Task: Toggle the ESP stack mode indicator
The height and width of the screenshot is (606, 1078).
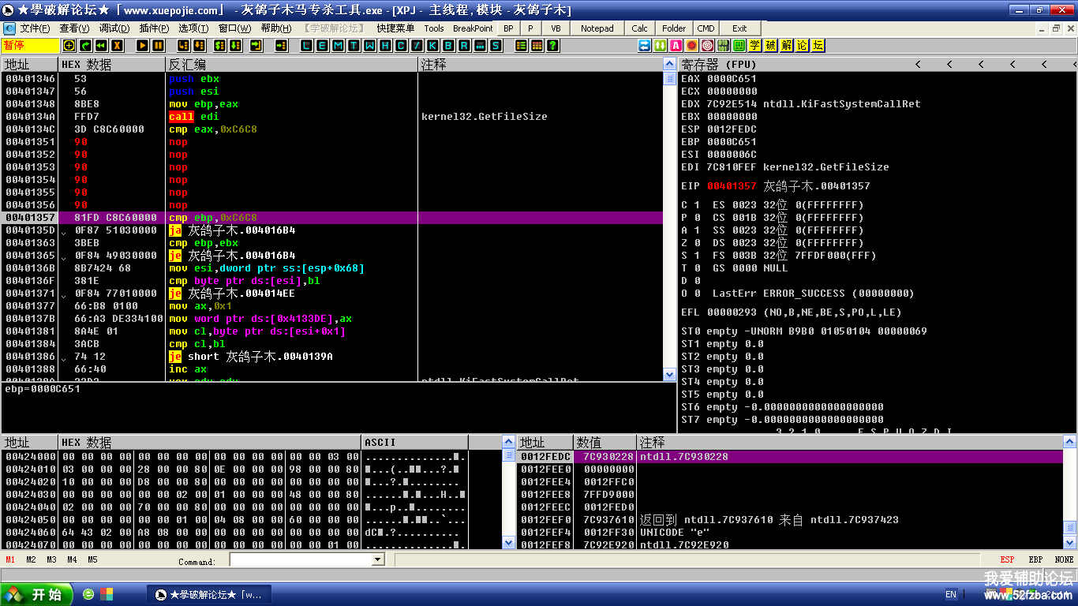Action: tap(1008, 559)
